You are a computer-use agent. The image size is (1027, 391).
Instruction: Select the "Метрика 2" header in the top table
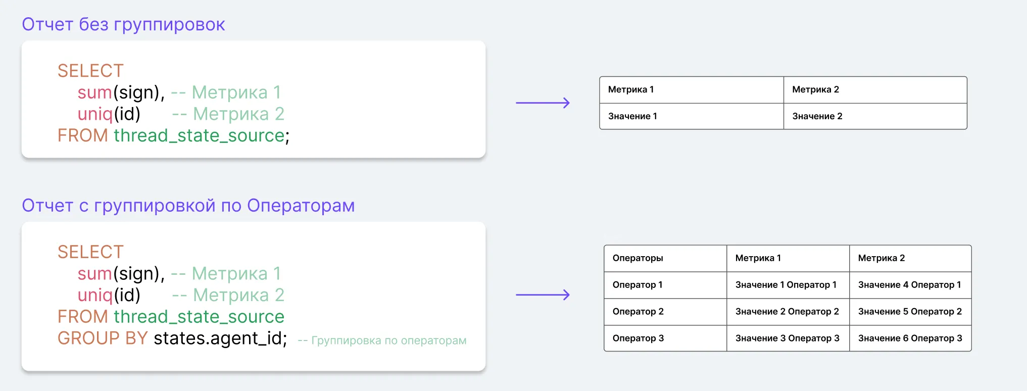[x=815, y=89]
